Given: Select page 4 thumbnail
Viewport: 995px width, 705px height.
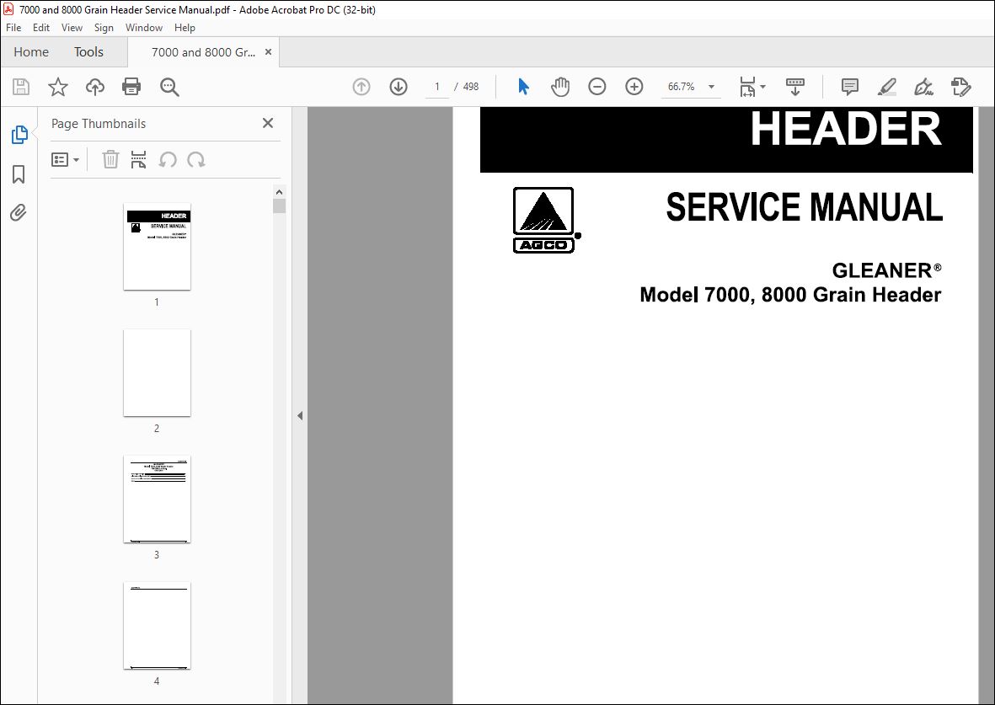Looking at the screenshot, I should pyautogui.click(x=157, y=625).
